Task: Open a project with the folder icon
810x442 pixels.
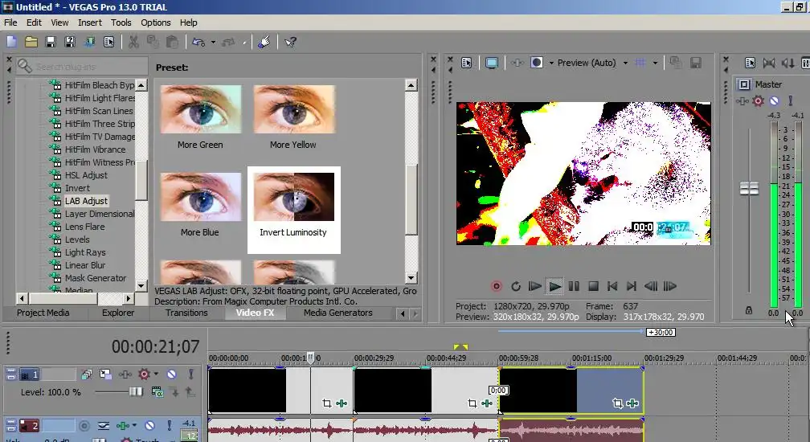Action: coord(31,43)
